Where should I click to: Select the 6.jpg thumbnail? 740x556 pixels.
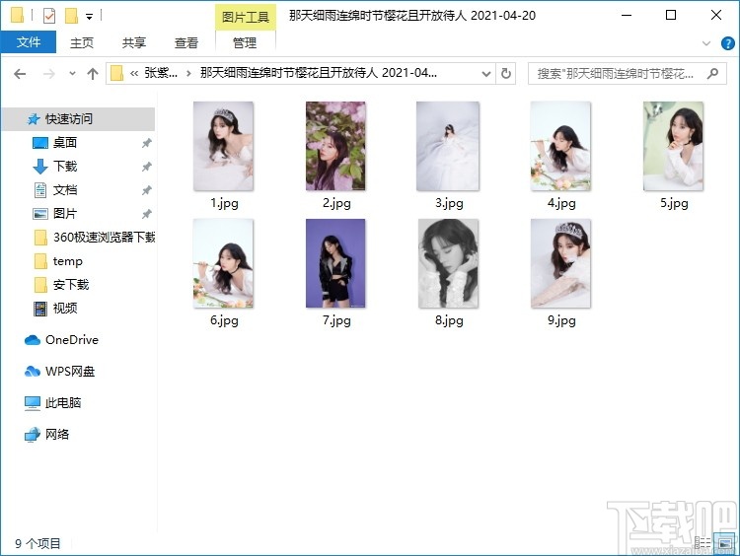click(224, 263)
